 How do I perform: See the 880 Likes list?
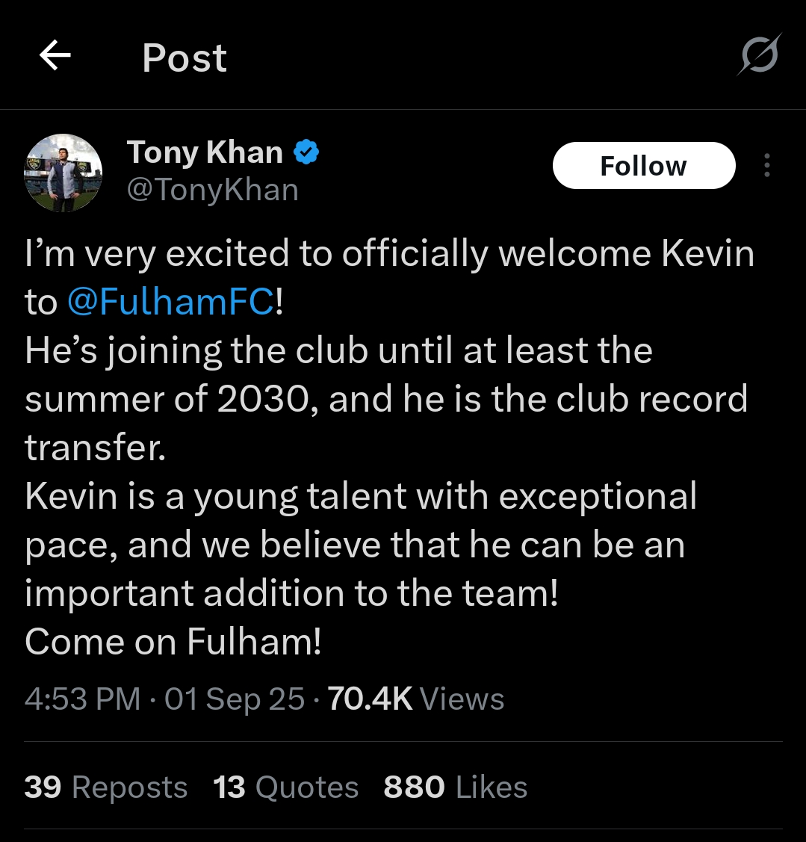tap(456, 787)
